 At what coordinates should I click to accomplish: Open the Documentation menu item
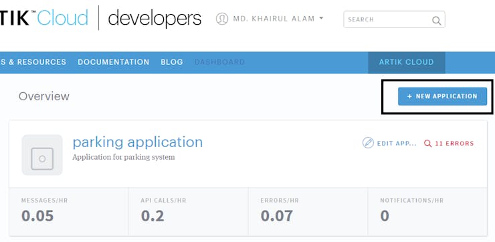(x=114, y=62)
